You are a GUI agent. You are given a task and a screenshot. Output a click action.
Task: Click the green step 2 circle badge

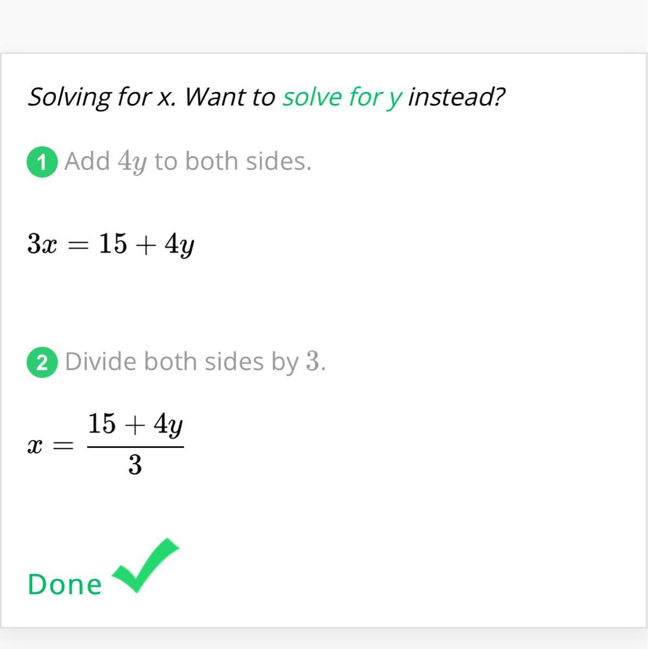(42, 362)
